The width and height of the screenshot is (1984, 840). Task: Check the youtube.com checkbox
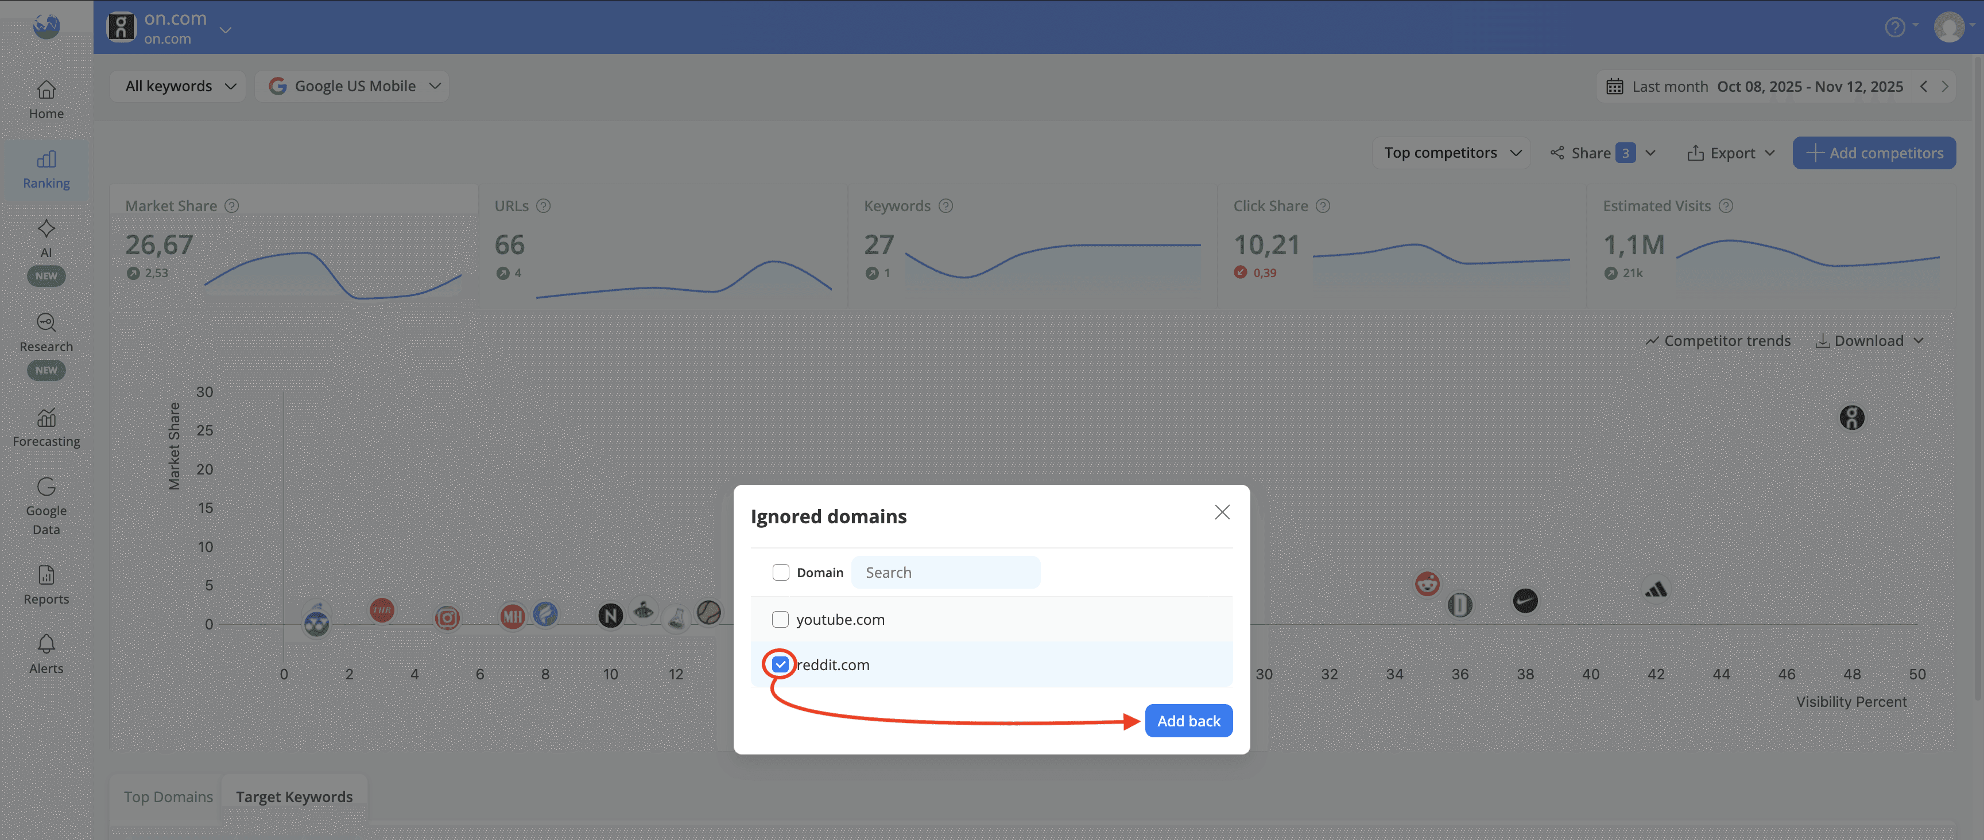780,619
